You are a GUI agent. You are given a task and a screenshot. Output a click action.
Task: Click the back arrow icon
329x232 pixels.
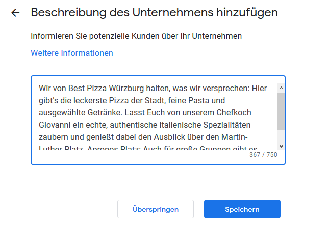[x=15, y=13]
